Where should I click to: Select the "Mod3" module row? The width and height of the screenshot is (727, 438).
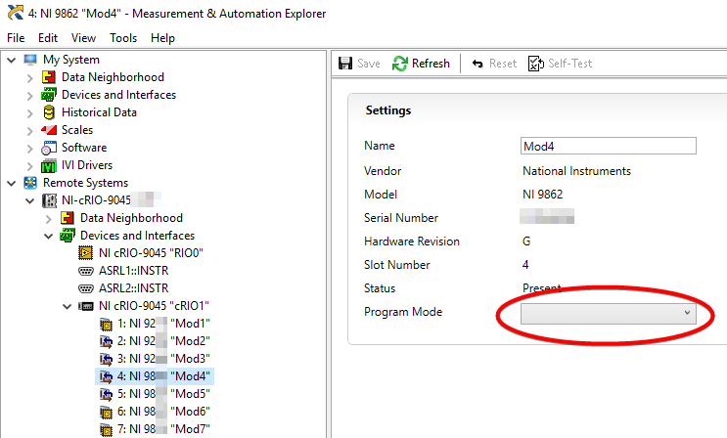click(x=155, y=359)
